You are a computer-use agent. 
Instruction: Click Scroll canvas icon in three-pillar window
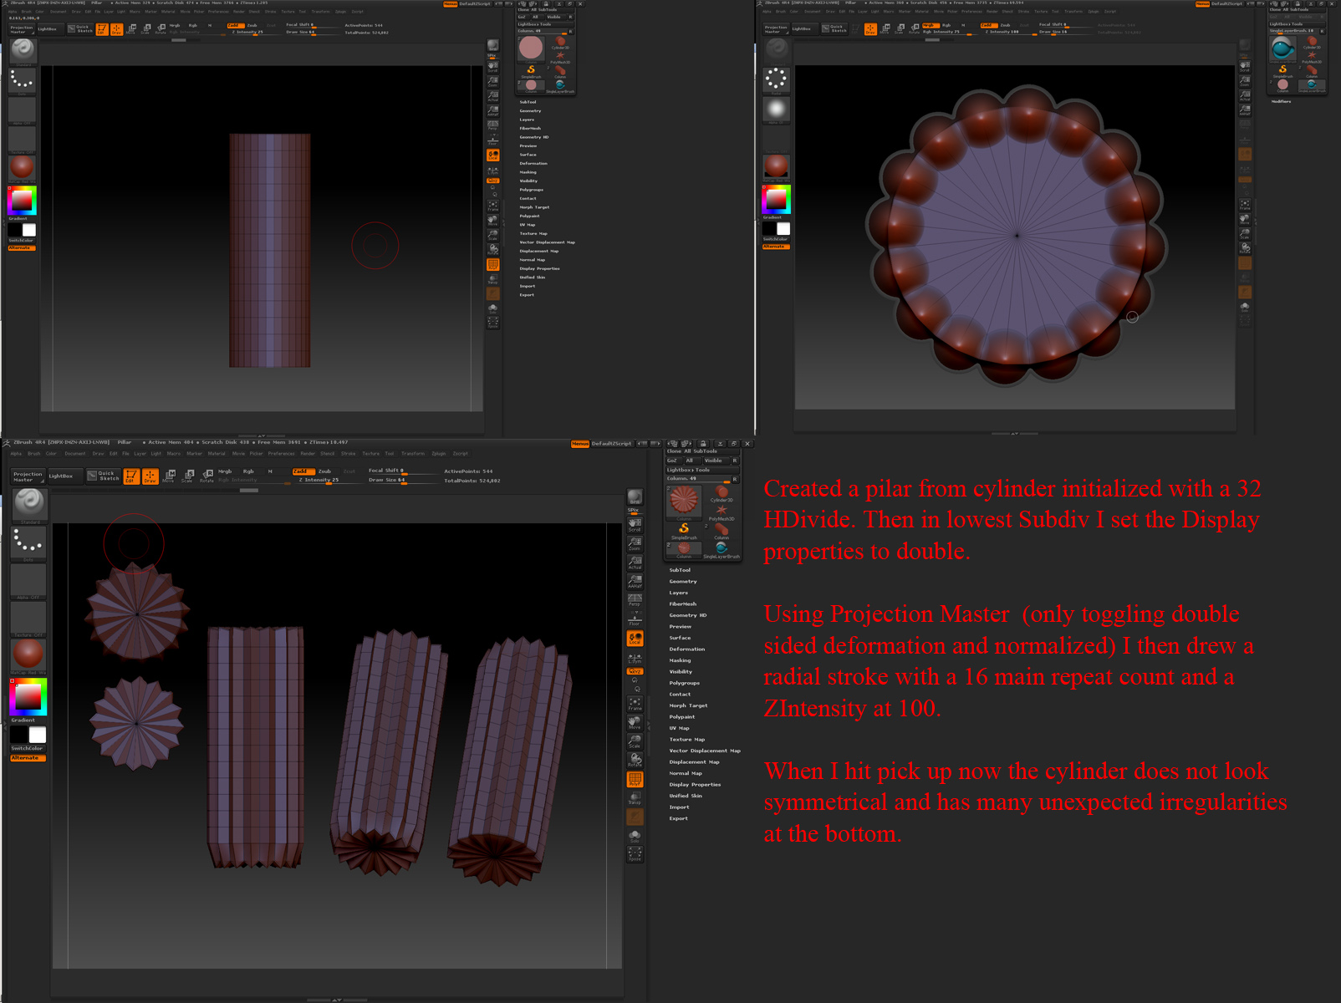point(635,524)
